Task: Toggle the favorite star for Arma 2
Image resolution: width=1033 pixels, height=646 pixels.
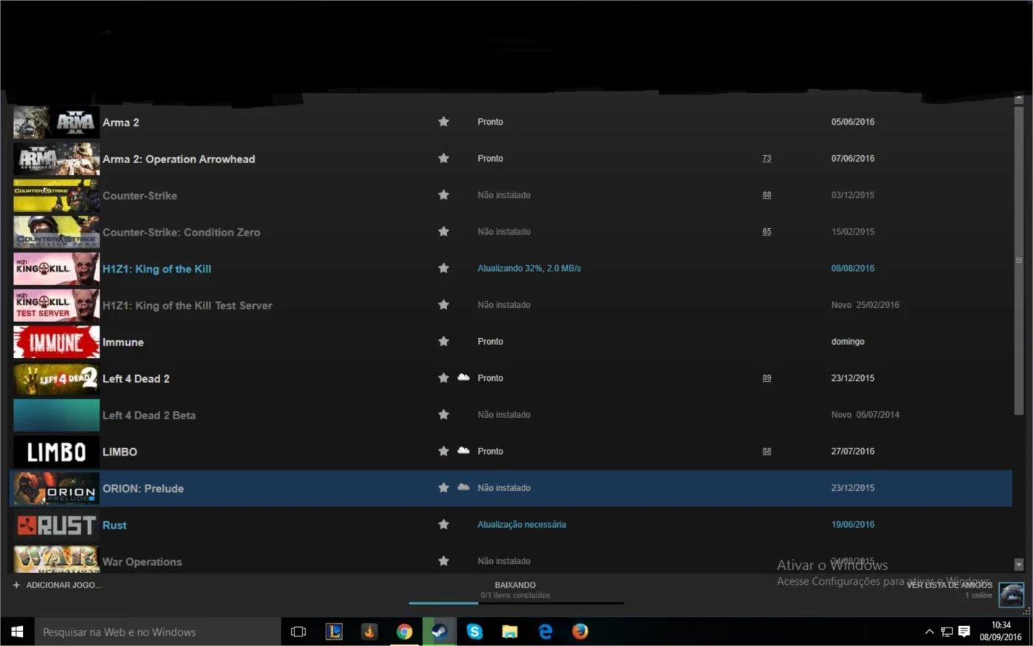Action: coord(443,122)
